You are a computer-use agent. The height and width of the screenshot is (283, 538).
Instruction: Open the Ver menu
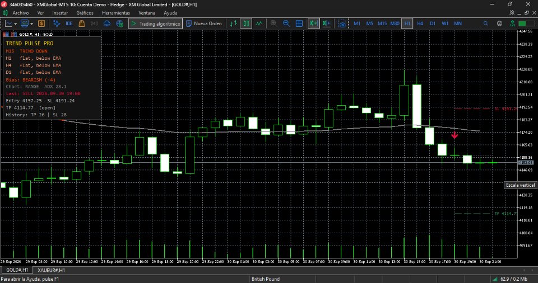[x=40, y=13]
